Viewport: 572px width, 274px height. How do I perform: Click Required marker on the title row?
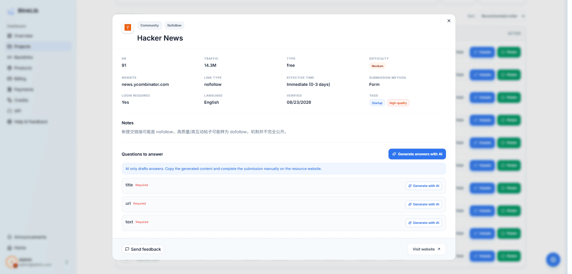tap(142, 185)
